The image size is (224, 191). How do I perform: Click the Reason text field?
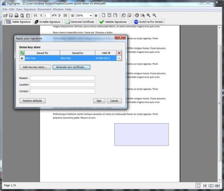pos(62,78)
